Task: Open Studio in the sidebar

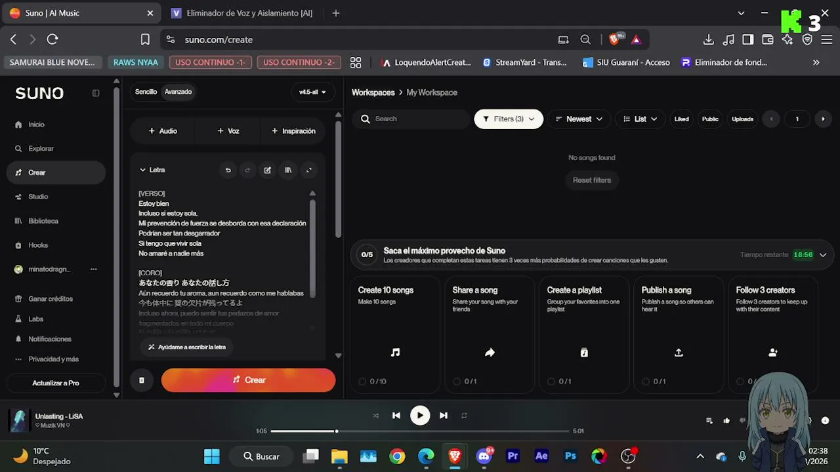Action: pyautogui.click(x=56, y=197)
